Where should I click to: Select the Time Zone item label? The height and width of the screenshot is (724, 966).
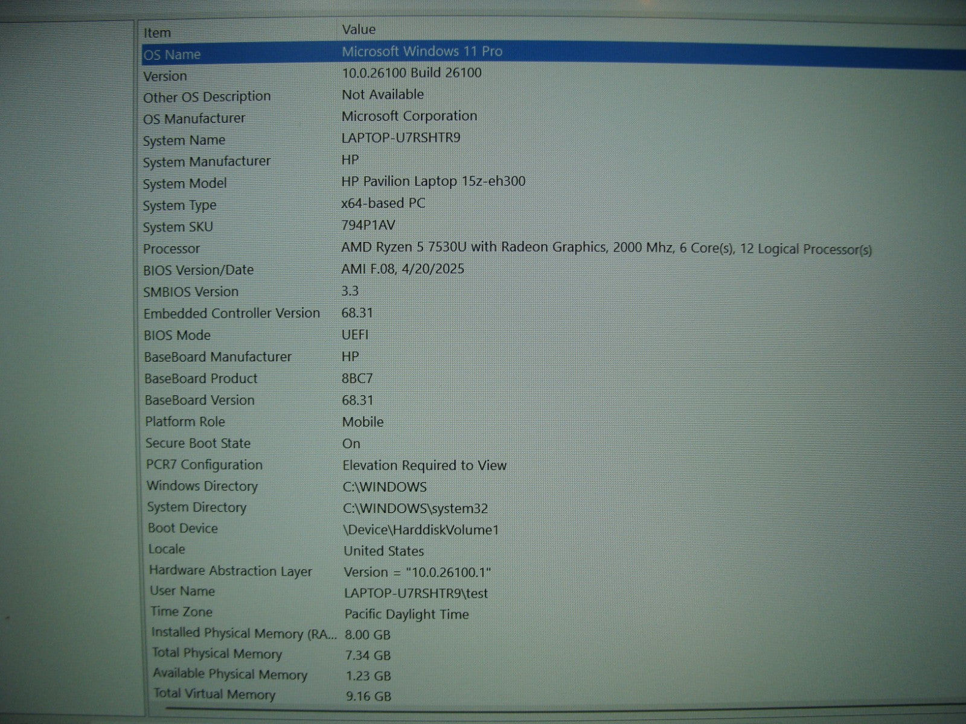tap(181, 612)
